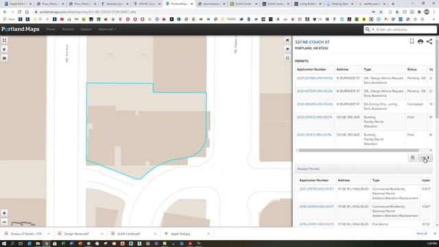Open a new browser tab with plus

tap(393, 4)
